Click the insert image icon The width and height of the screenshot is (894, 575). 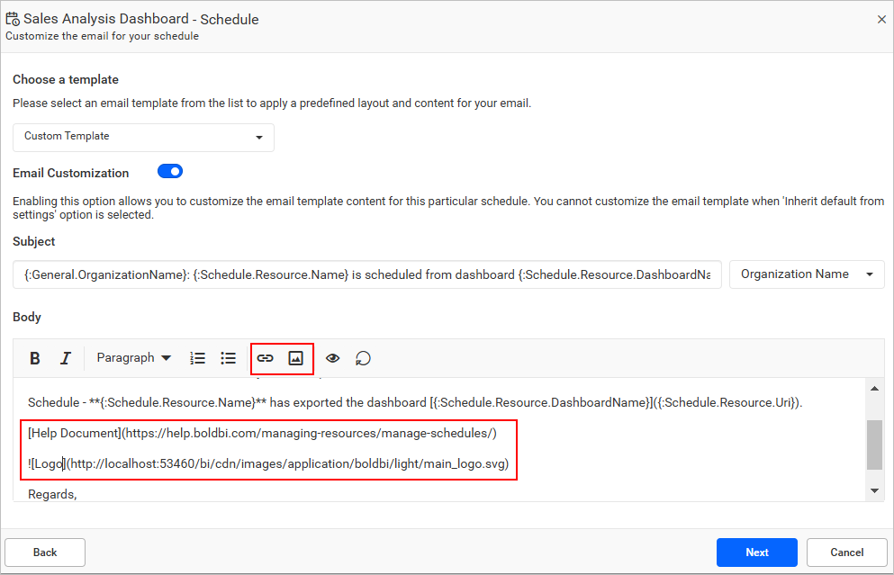[295, 358]
